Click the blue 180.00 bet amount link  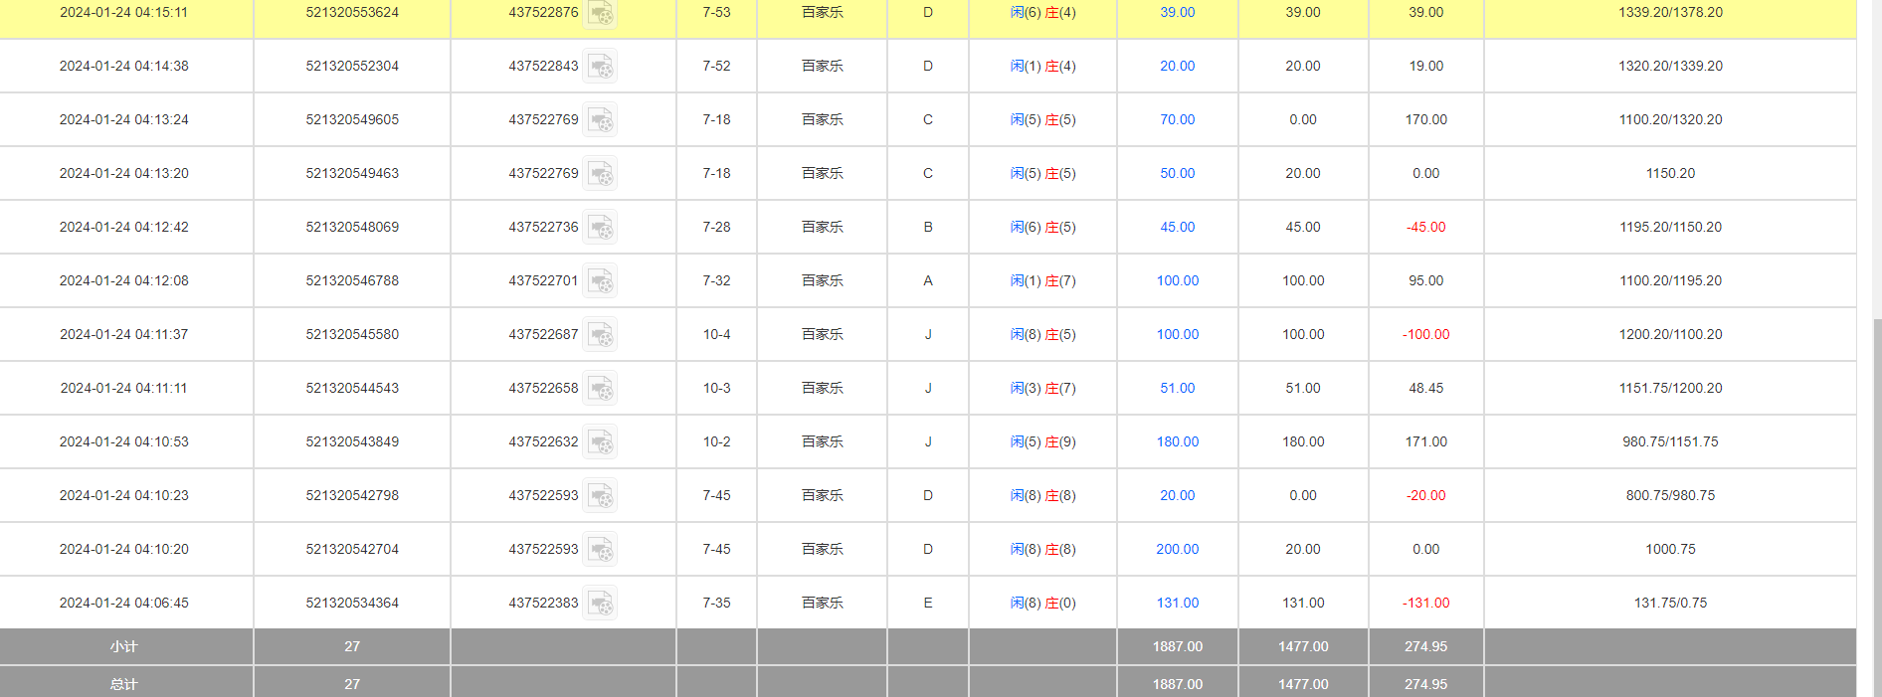coord(1177,441)
